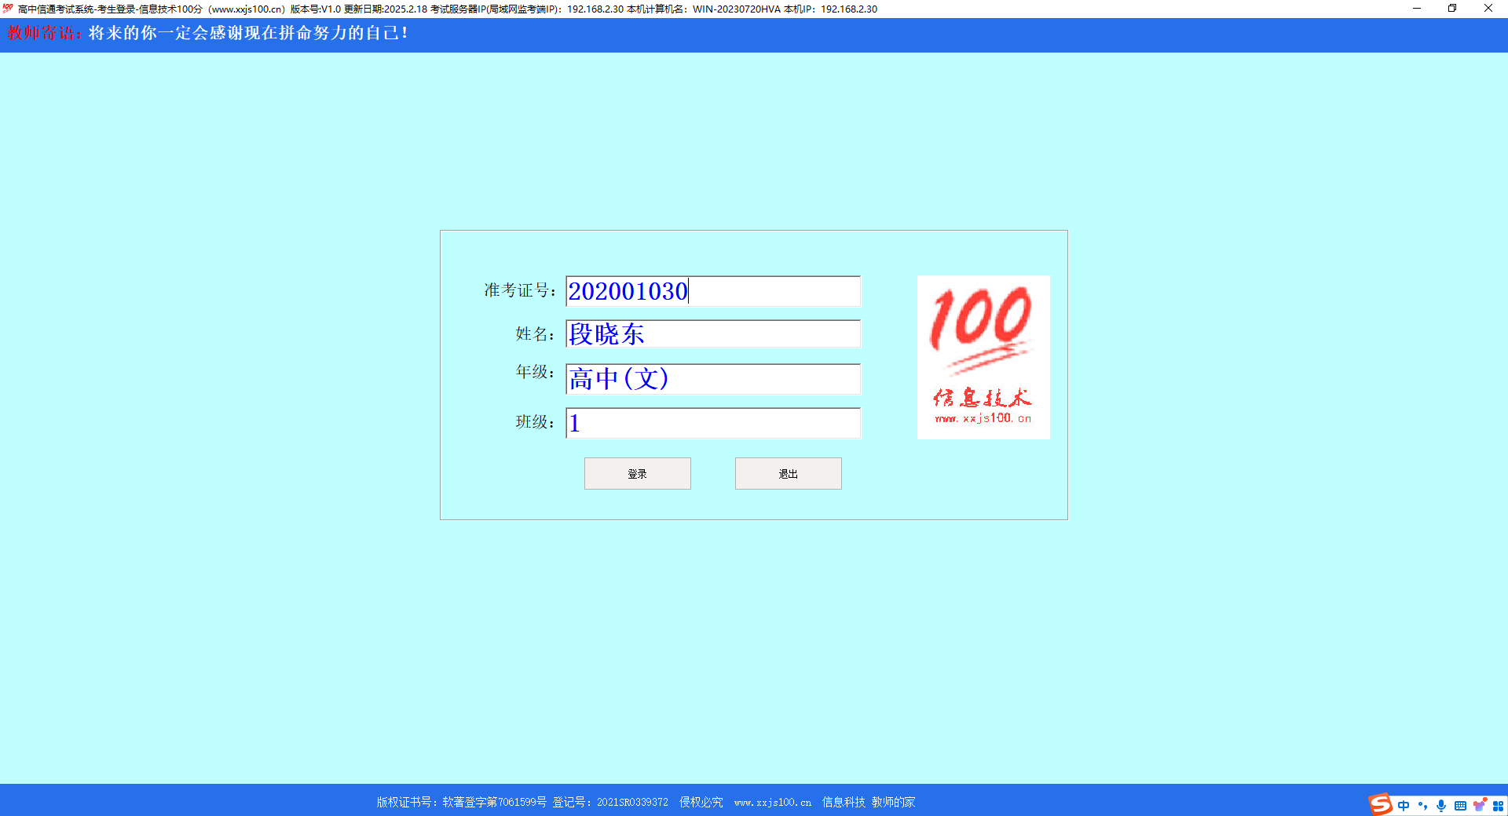
Task: Click the 登录 login button
Action: tap(637, 474)
